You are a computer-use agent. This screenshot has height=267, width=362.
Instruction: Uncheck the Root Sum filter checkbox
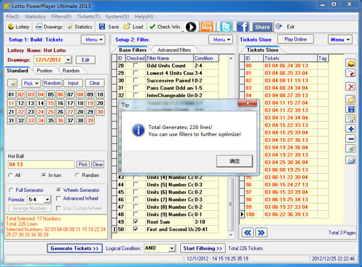pyautogui.click(x=136, y=221)
